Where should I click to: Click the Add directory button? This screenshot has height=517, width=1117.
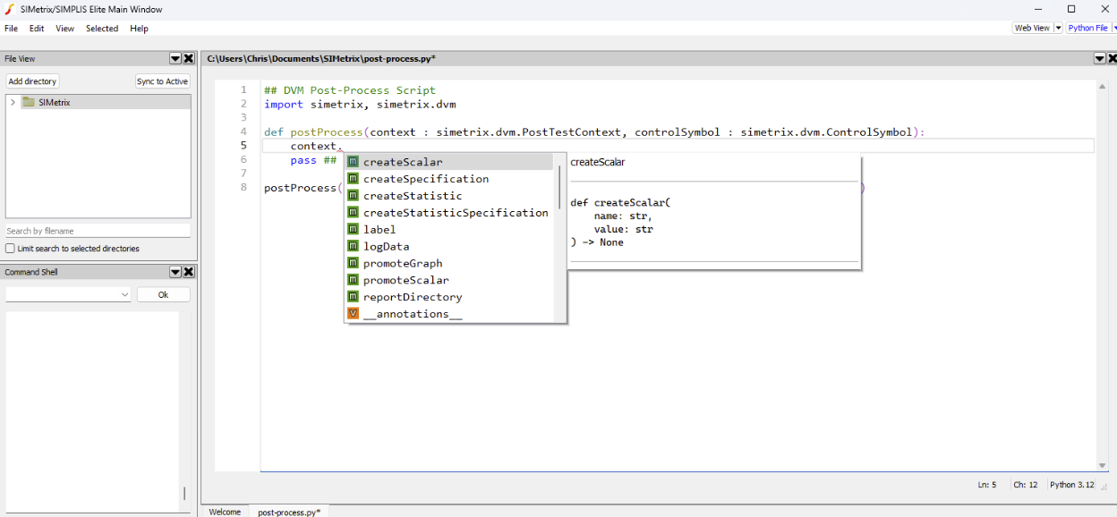[x=32, y=81]
